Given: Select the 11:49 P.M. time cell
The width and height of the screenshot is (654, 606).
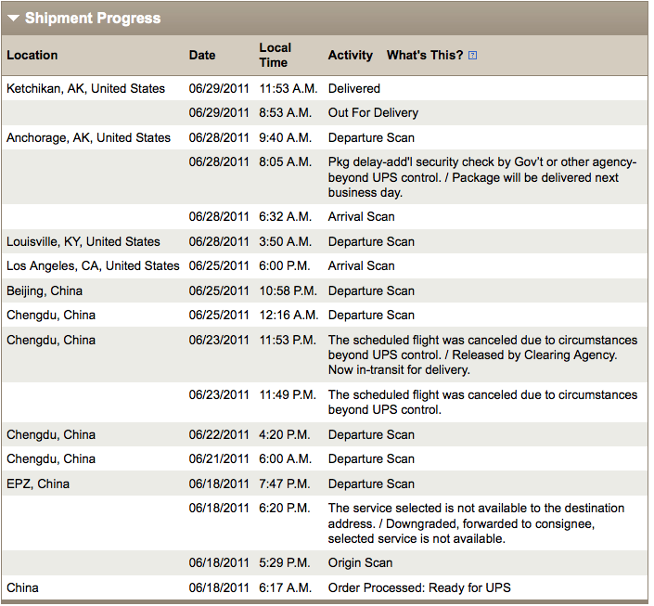Looking at the screenshot, I should (288, 394).
